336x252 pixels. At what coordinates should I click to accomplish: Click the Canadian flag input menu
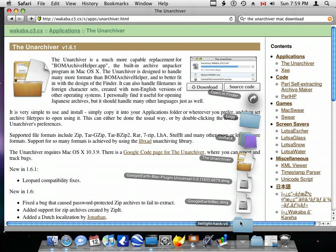[x=263, y=3]
